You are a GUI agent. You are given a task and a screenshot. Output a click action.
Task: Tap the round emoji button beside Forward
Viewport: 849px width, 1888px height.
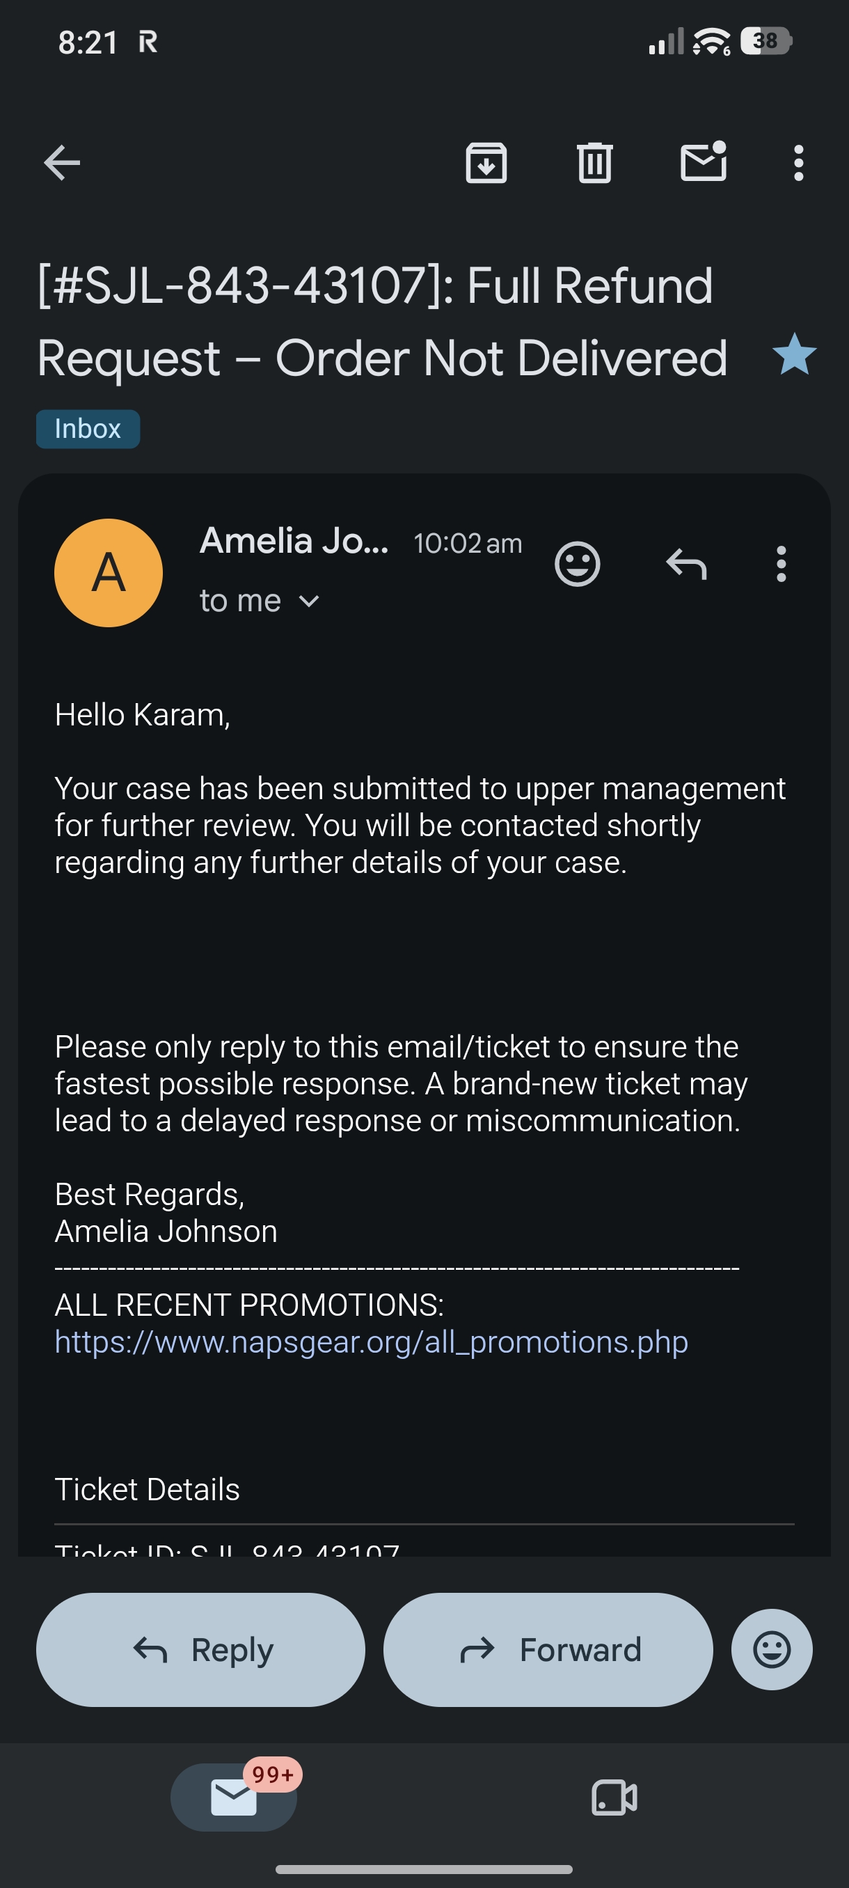click(x=771, y=1649)
